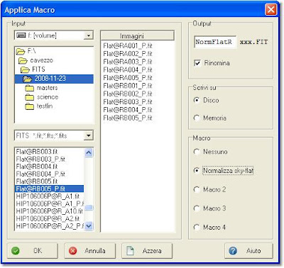This screenshot has height=268, width=284.
Task: Choose the Nessuno macro option
Action: click(x=197, y=152)
